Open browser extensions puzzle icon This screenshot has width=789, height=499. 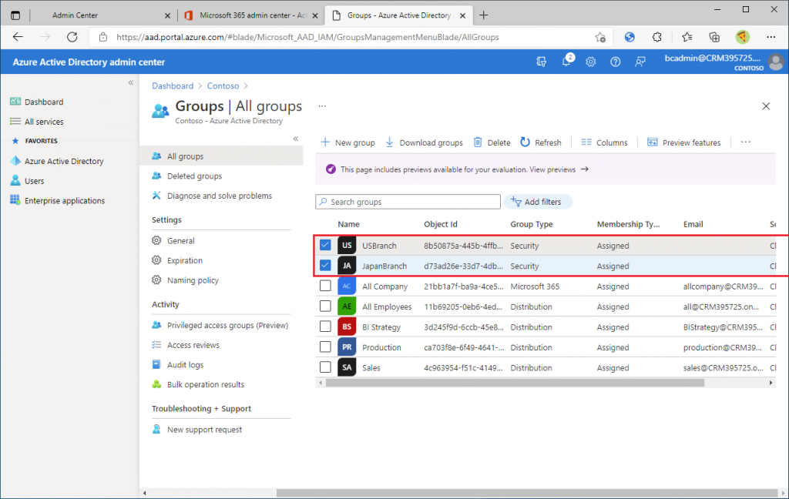pyautogui.click(x=656, y=37)
